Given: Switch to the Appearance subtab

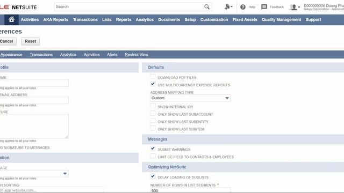Looking at the screenshot, I should pyautogui.click(x=11, y=55).
